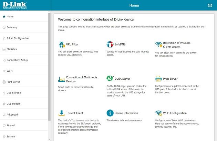Click the sidebar scroll up arrow
Image resolution: width=217 pixels, height=141 pixels.
[x=49, y=12]
